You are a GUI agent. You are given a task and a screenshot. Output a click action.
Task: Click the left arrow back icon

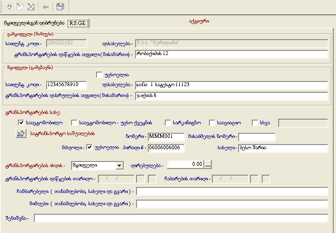pos(45,7)
